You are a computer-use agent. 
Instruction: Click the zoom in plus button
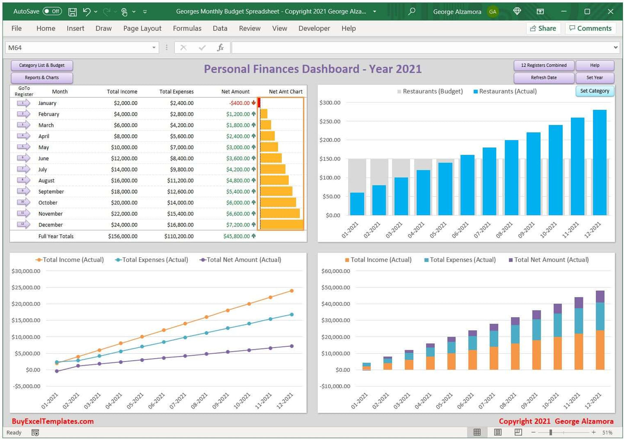point(594,432)
